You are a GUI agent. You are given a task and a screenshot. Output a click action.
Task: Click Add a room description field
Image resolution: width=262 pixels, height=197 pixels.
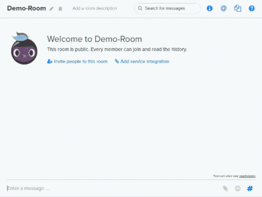[95, 8]
